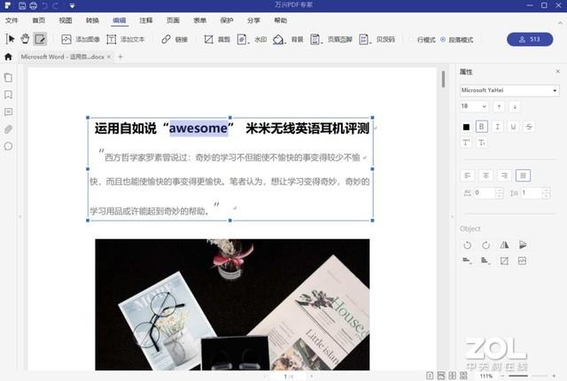This screenshot has height=381, width=567.
Task: Open the 帮助 tab
Action: pos(281,20)
